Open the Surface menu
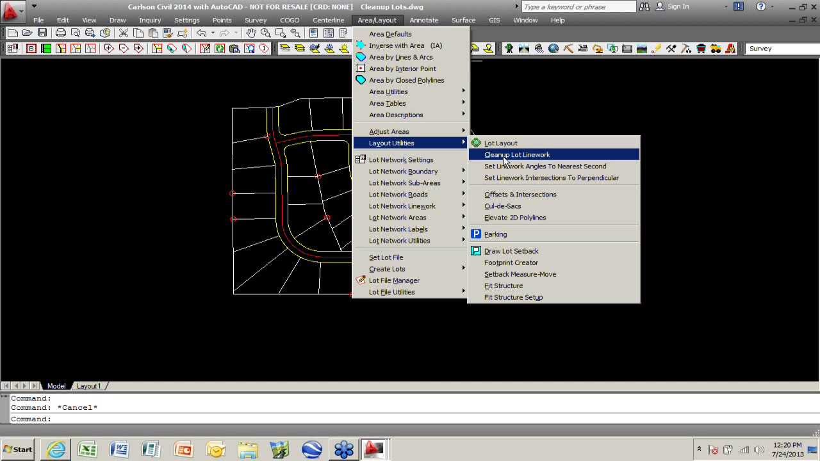This screenshot has height=461, width=820. coord(463,20)
